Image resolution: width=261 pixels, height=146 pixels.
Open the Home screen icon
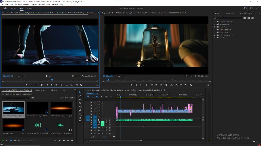pos(5,8)
